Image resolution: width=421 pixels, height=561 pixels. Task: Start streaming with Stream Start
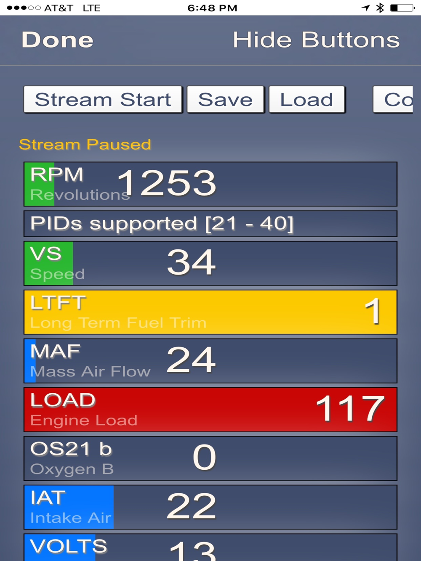click(103, 100)
